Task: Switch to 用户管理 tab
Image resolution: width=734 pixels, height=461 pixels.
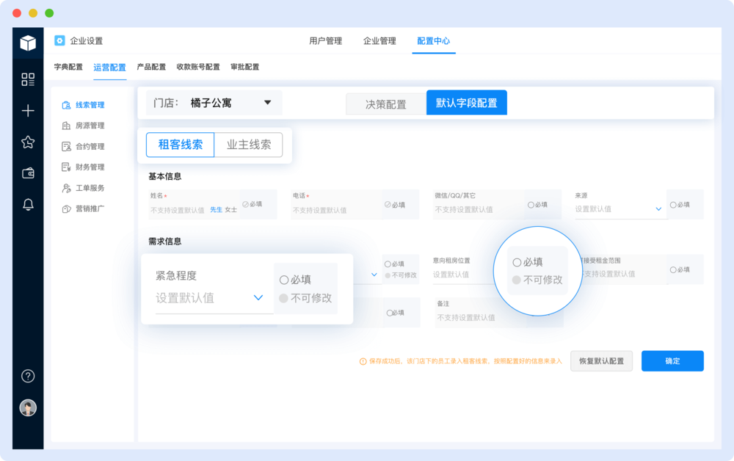Action: point(325,40)
